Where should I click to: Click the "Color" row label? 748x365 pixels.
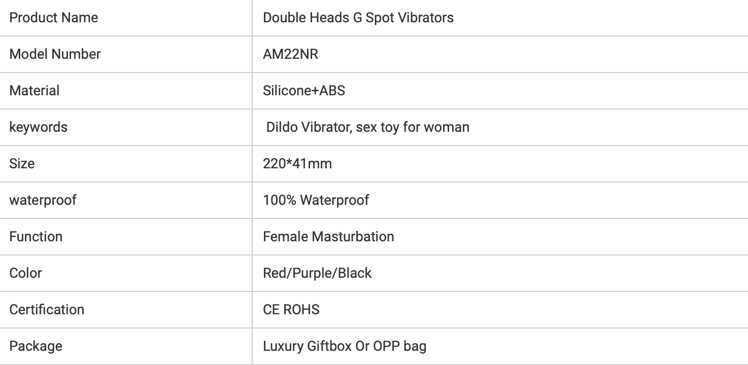pos(25,273)
